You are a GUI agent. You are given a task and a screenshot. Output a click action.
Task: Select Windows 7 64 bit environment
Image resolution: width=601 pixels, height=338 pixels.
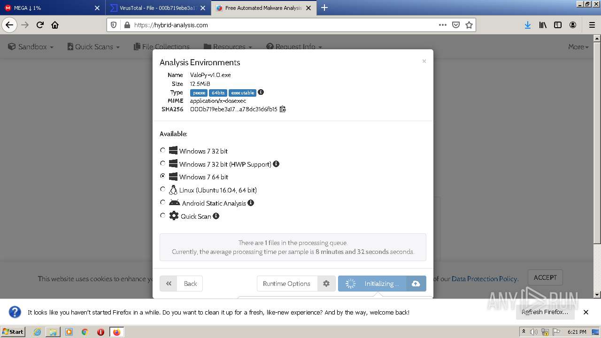point(162,176)
